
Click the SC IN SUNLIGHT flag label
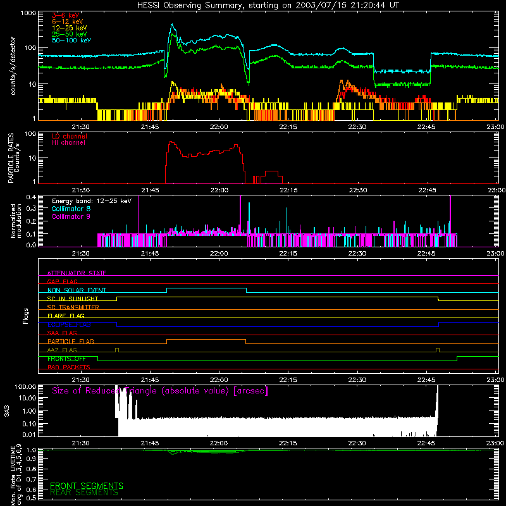coord(73,299)
